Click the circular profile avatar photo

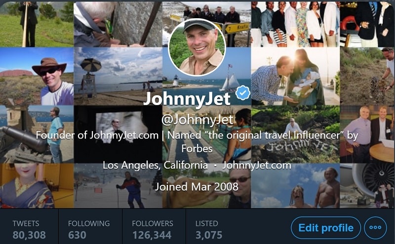(197, 47)
